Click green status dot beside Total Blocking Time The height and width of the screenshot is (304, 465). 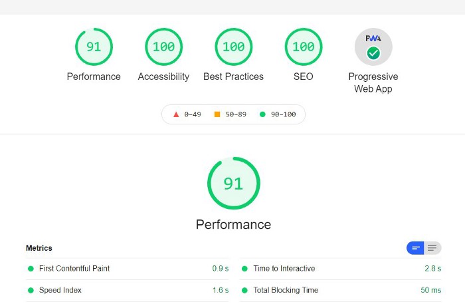click(x=244, y=290)
